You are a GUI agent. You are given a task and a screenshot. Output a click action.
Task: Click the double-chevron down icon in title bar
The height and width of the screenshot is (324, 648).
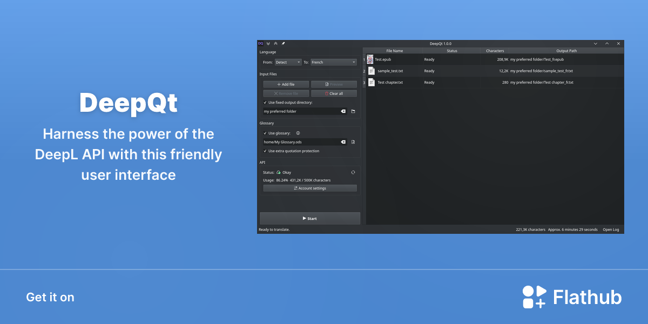point(268,43)
